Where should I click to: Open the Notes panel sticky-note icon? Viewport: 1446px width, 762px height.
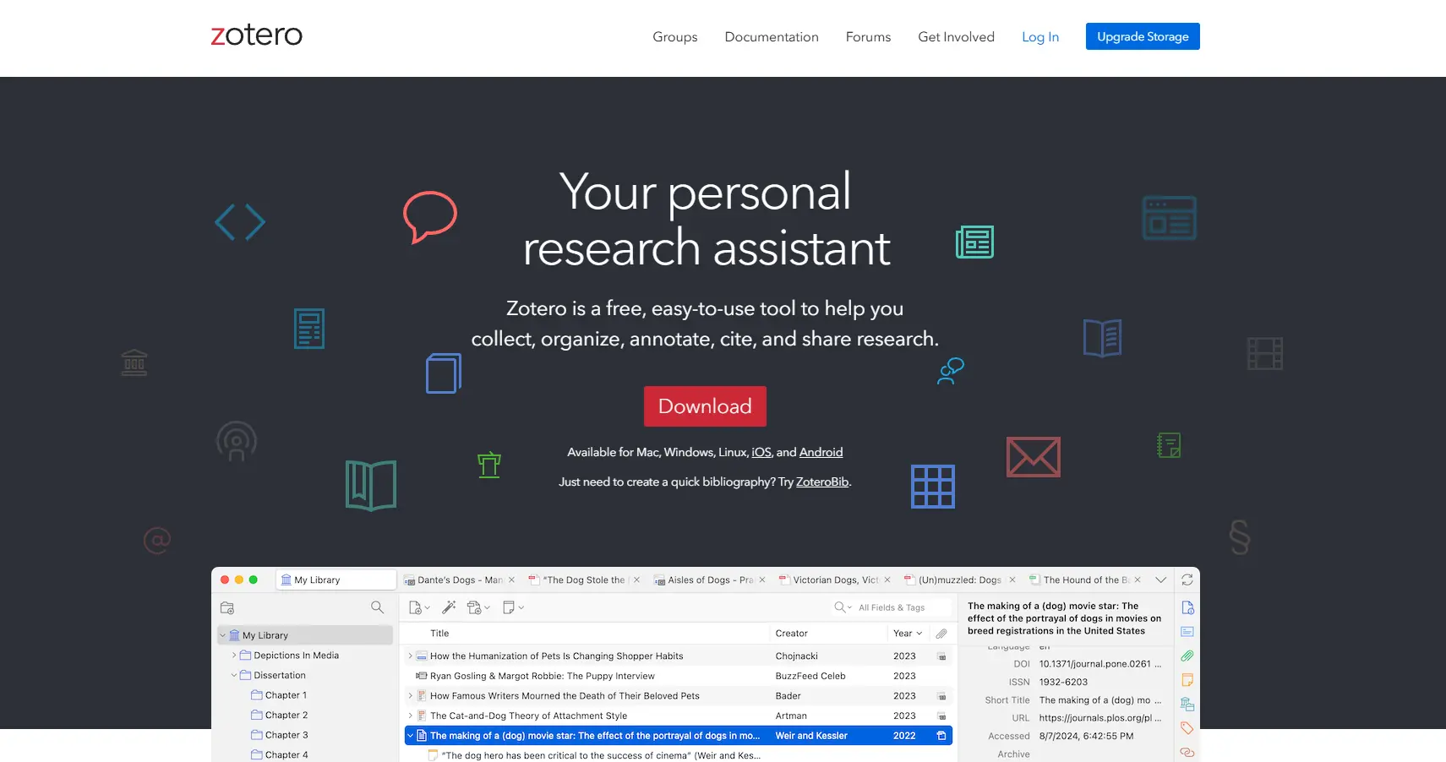point(1187,679)
